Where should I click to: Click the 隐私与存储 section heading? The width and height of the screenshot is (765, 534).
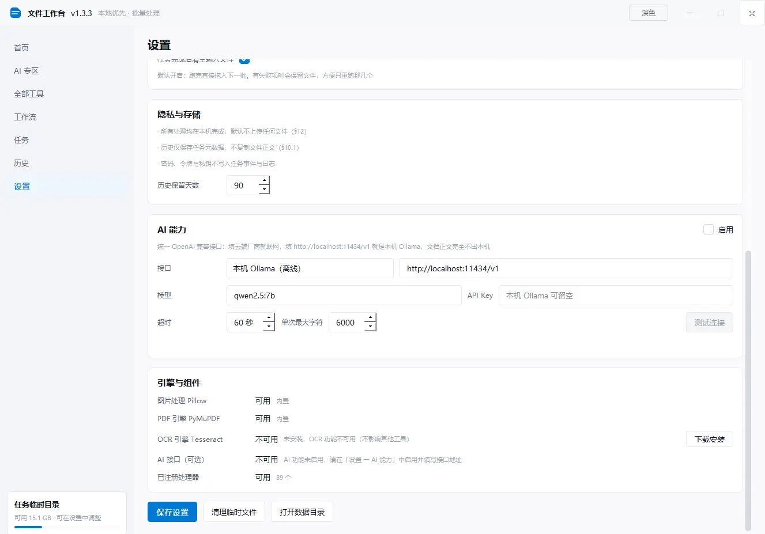[179, 115]
